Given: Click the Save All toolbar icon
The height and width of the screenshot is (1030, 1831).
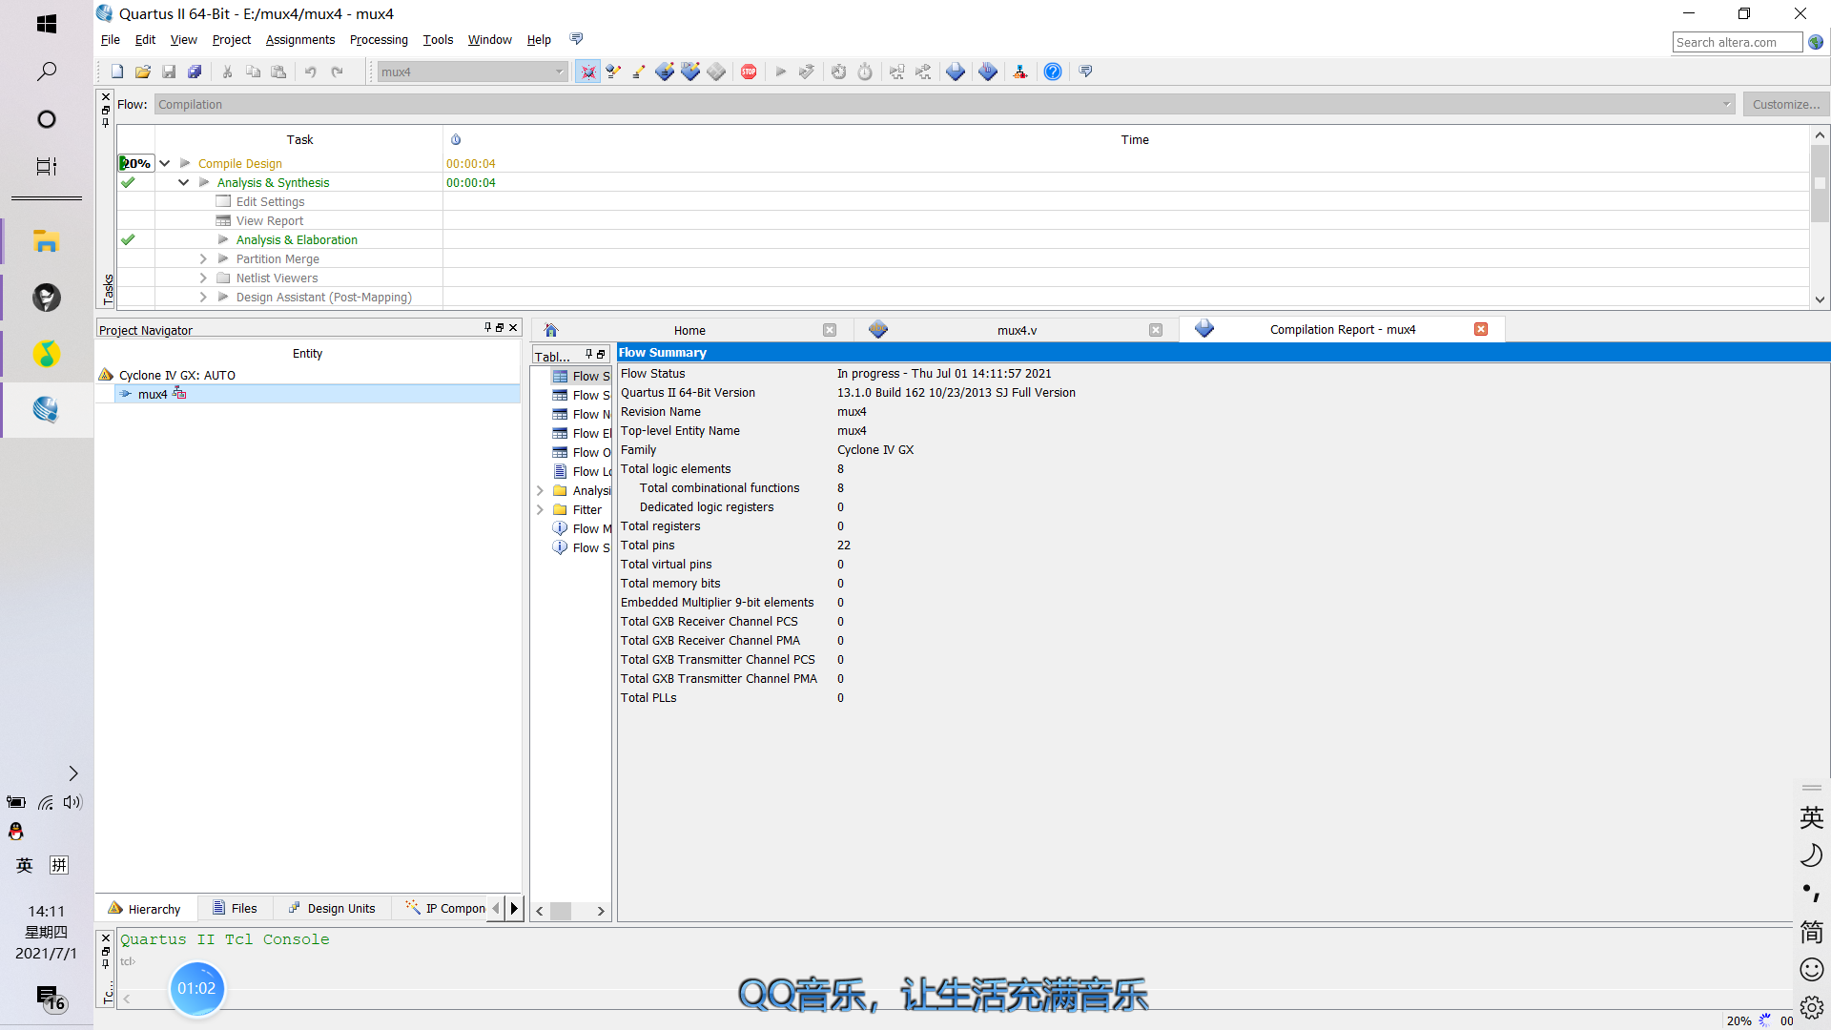Looking at the screenshot, I should point(195,72).
